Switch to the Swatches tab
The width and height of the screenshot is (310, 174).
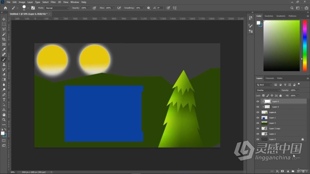(x=269, y=16)
